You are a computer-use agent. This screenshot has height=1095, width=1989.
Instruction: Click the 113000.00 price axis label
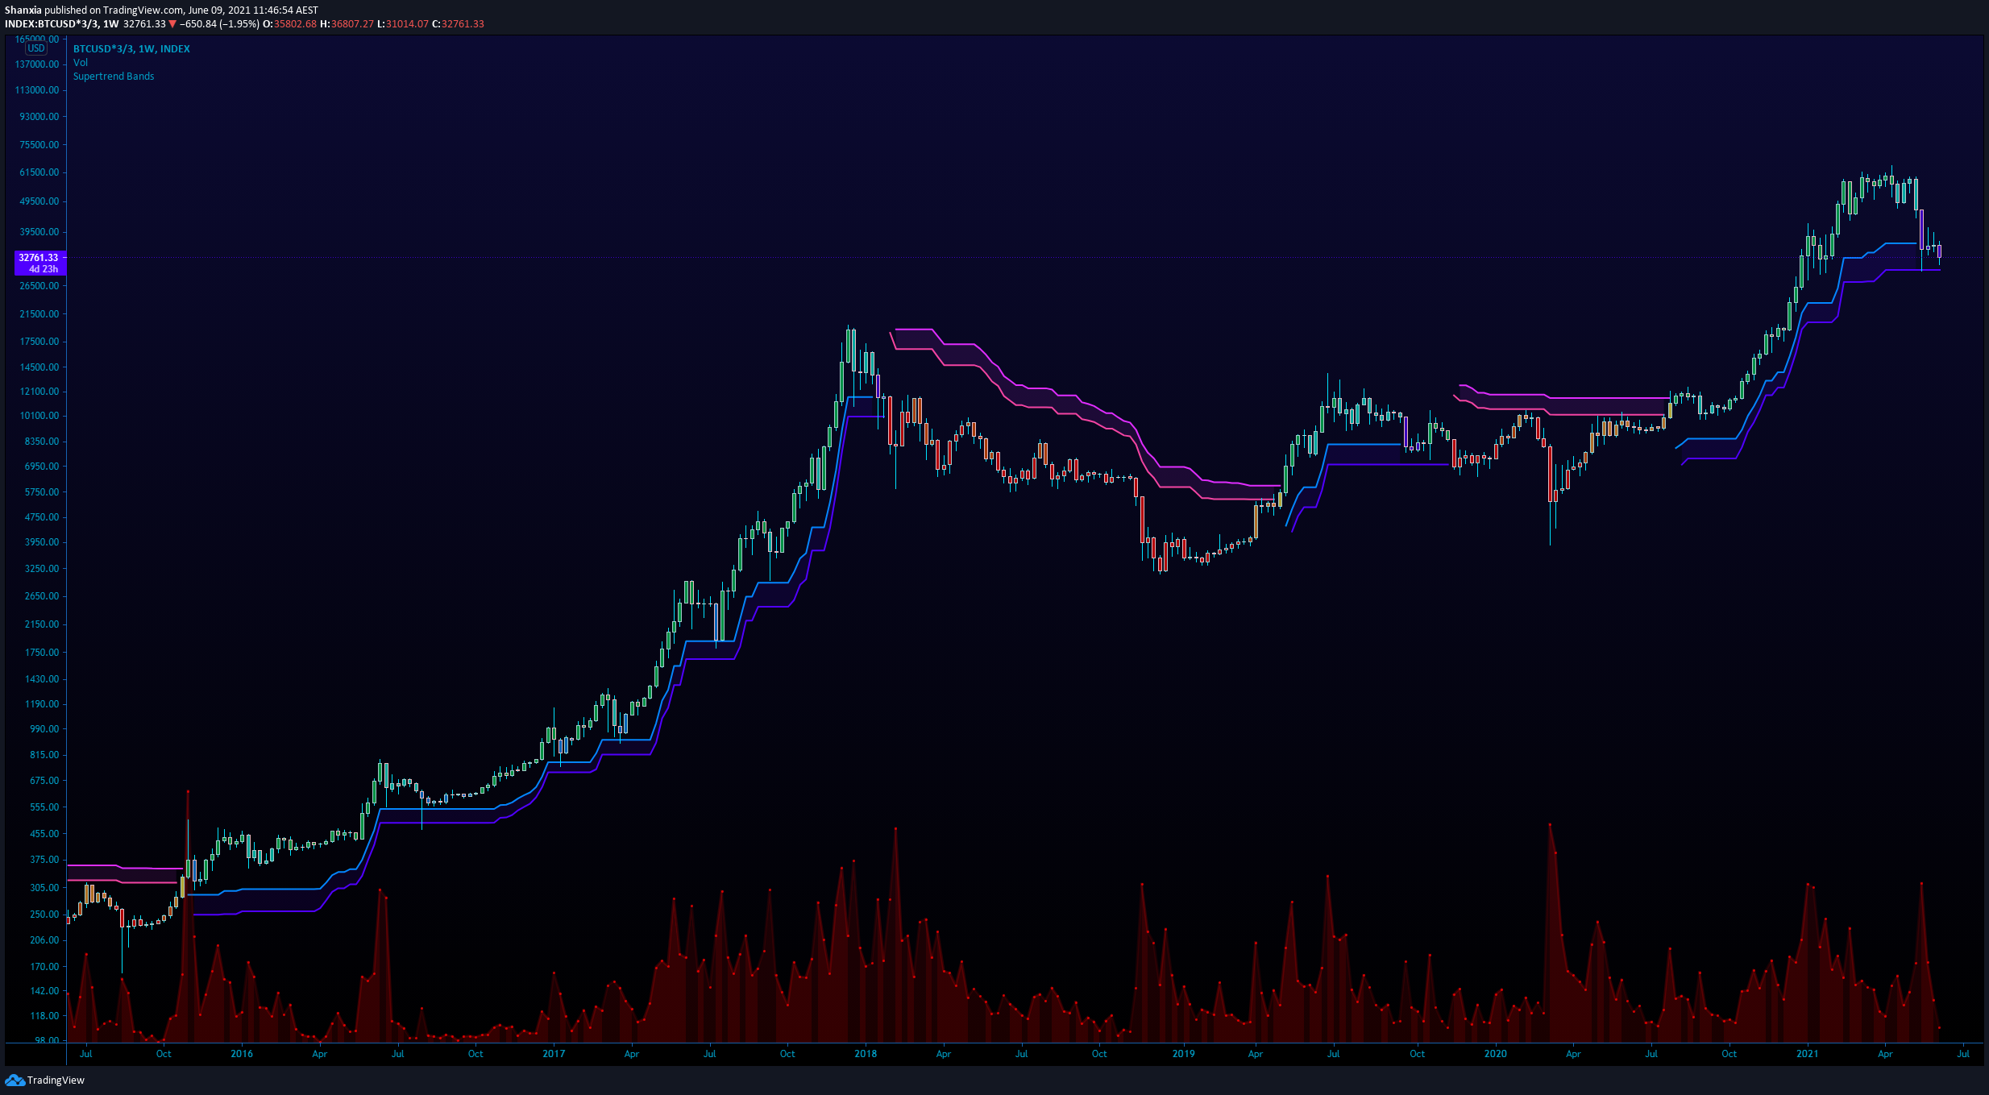pos(37,90)
